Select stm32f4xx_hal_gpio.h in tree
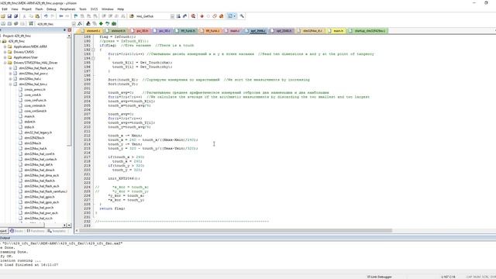 40,197
